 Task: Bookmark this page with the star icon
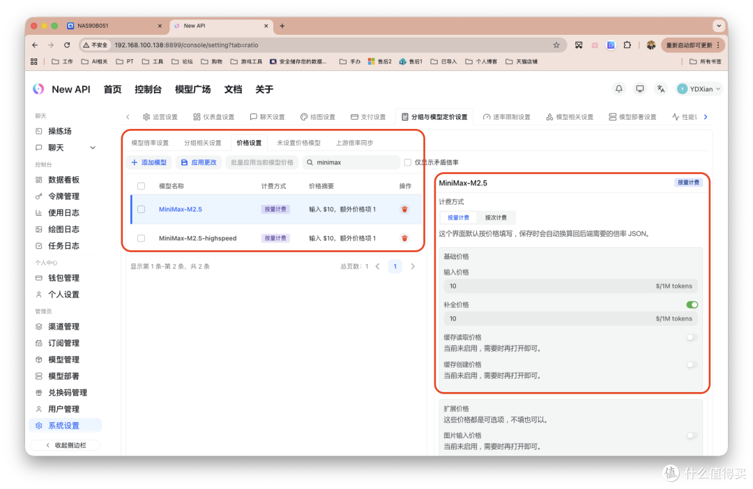tap(556, 45)
